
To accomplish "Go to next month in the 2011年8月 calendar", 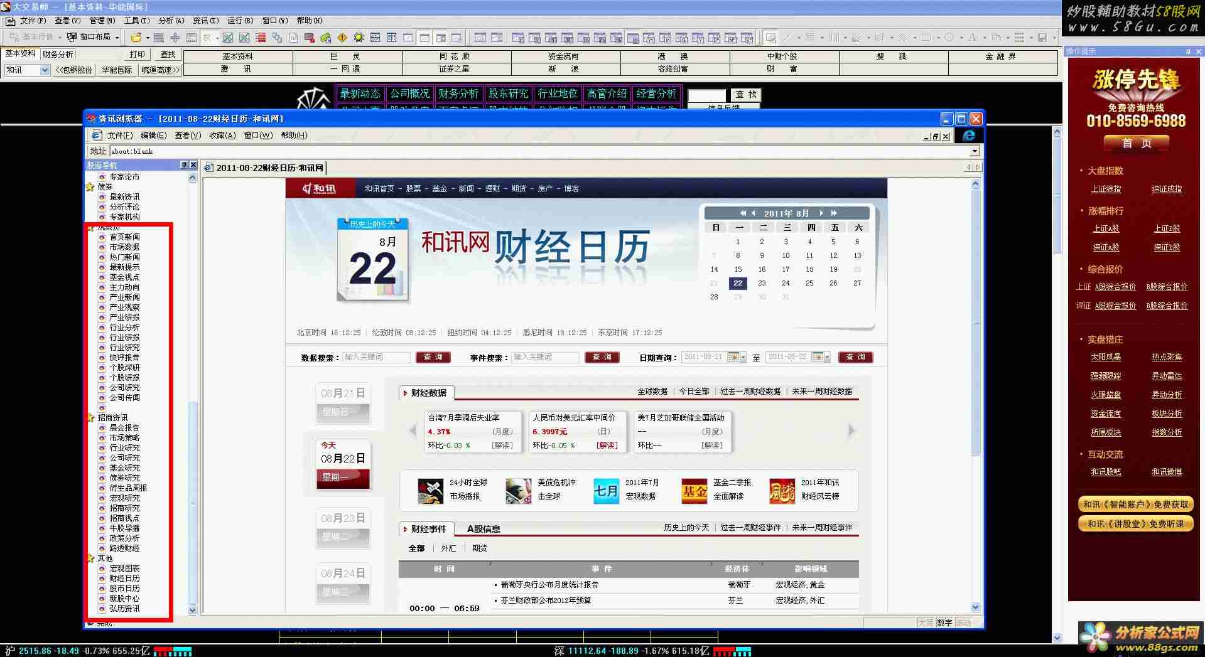I will coord(821,213).
